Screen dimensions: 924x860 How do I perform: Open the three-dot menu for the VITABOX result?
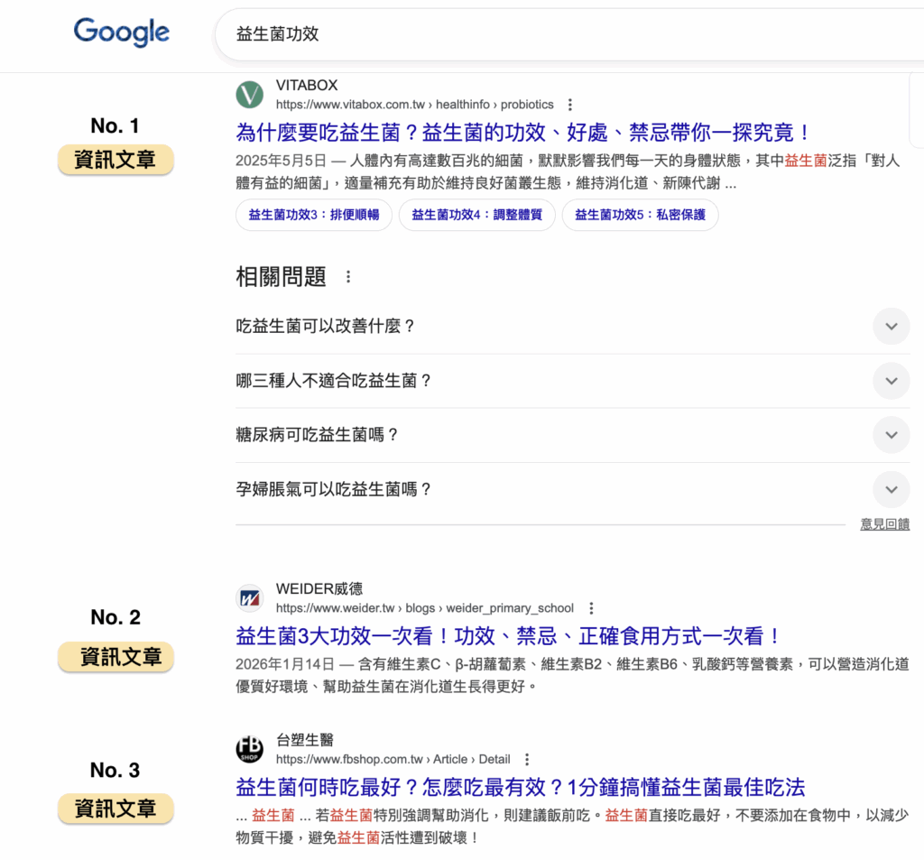tap(570, 105)
